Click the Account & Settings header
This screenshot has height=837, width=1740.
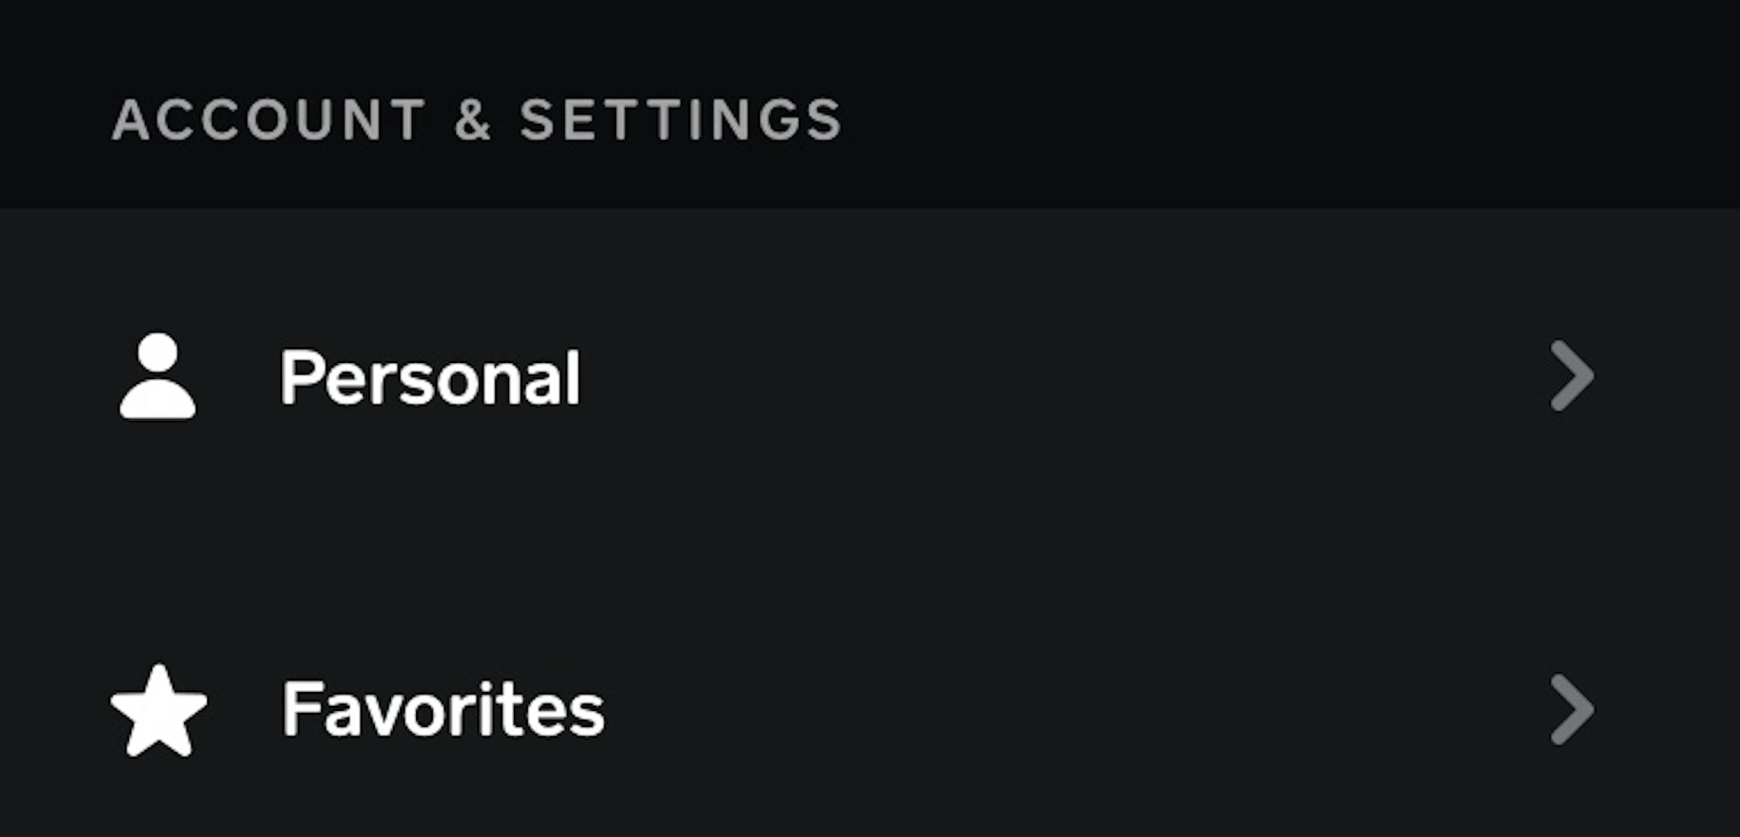pyautogui.click(x=476, y=120)
